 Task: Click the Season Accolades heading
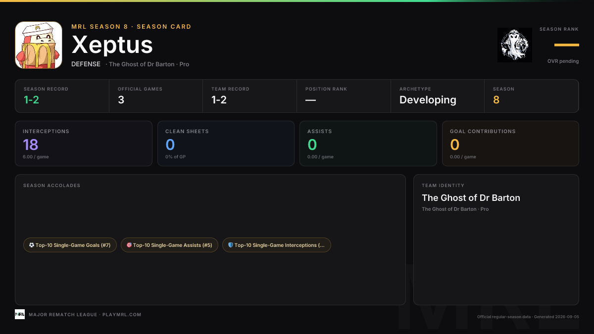pos(51,186)
